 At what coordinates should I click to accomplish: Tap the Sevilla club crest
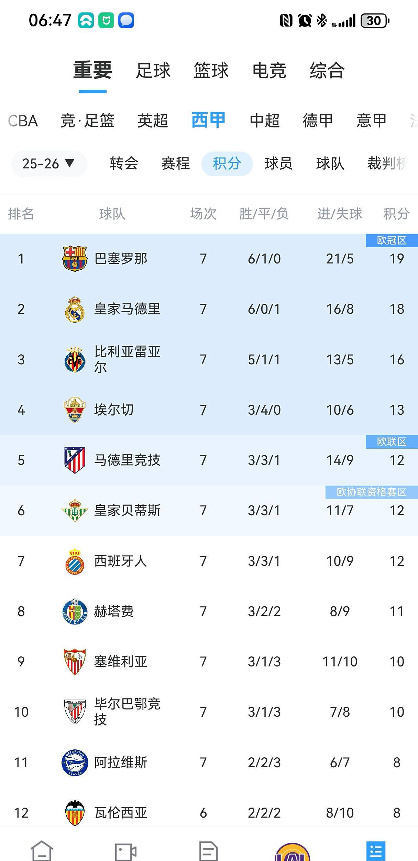pos(75,662)
